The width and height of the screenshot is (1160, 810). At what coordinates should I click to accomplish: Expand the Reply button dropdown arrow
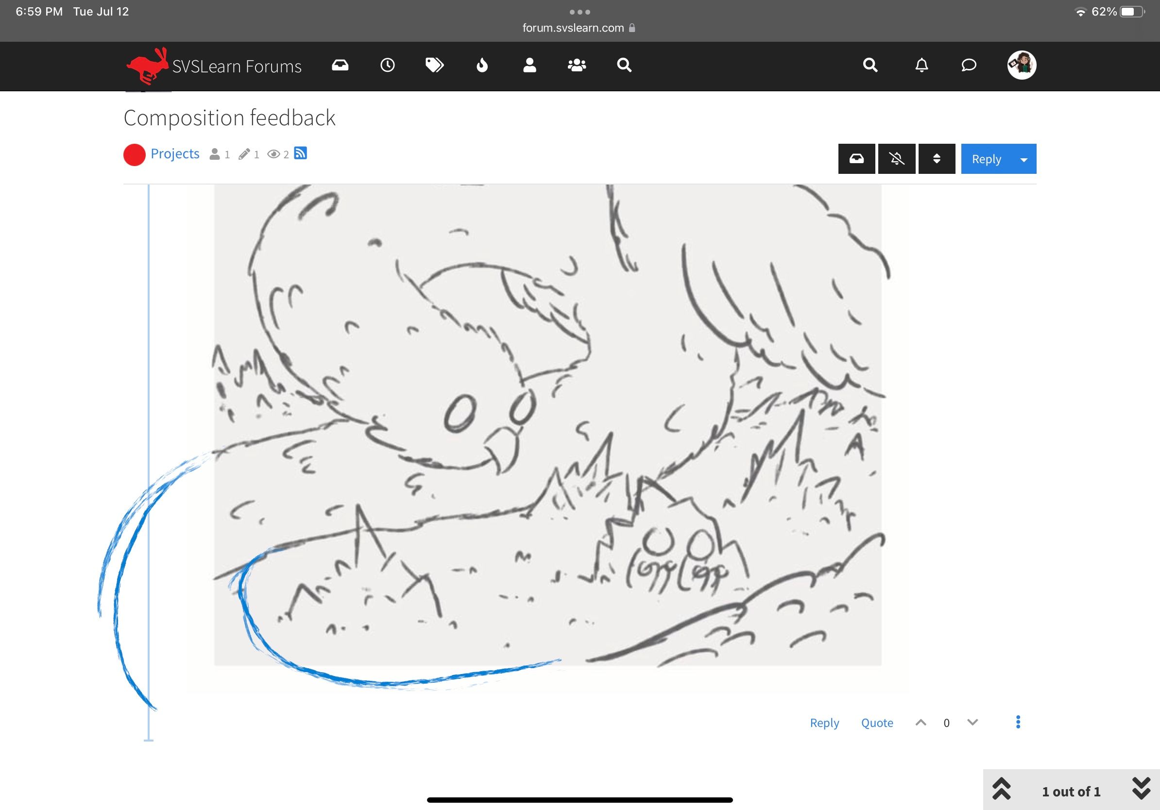[1024, 159]
